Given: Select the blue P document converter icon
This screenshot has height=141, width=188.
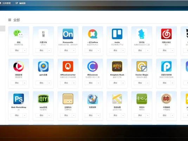Looking at the screenshot, I should (166, 66).
